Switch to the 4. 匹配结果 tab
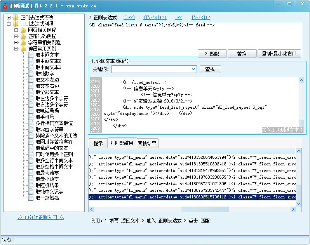 (122, 143)
